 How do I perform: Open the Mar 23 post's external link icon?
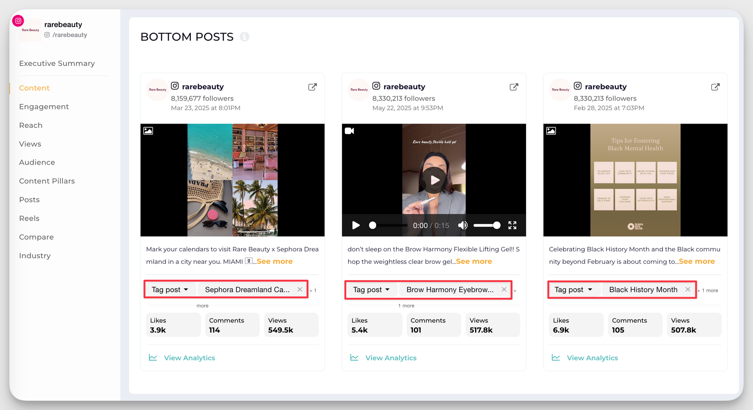pos(312,87)
